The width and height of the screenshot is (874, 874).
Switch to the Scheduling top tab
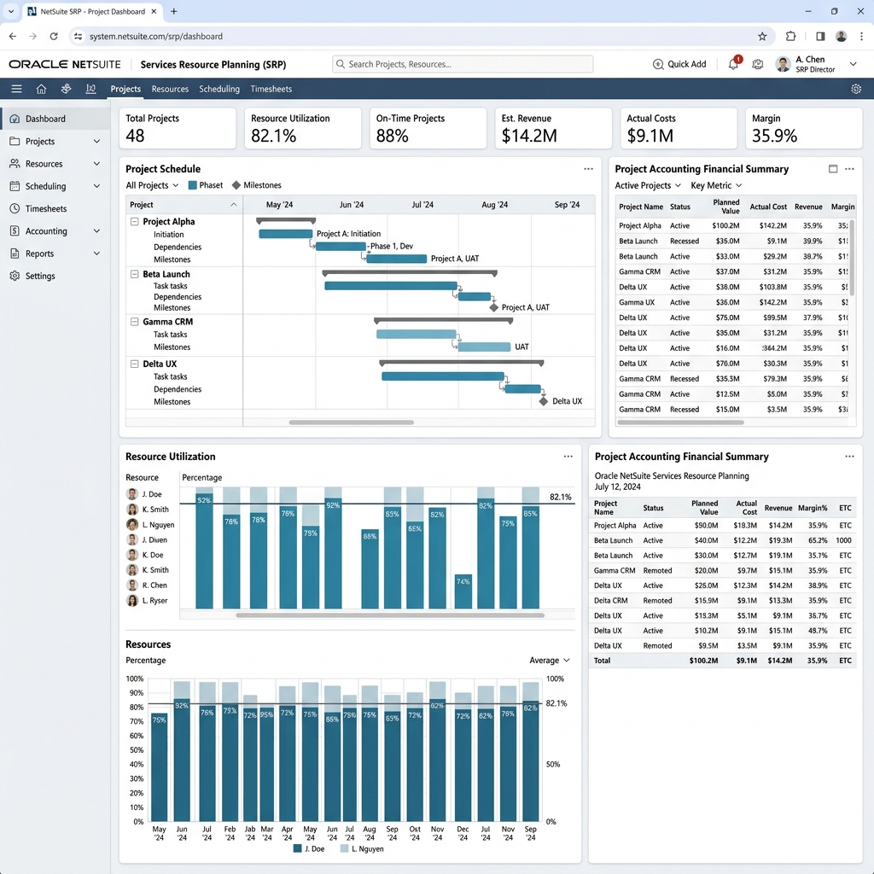pyautogui.click(x=219, y=89)
